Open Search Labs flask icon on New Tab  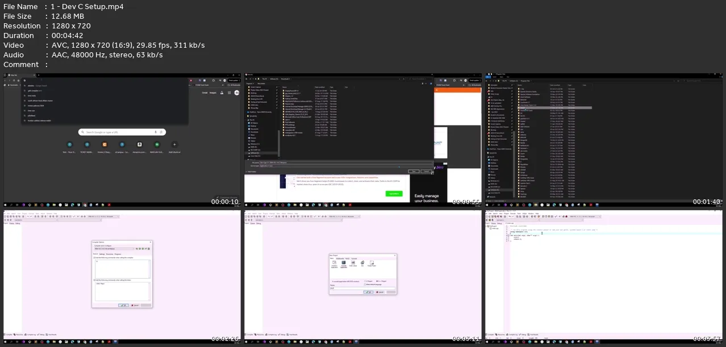(222, 93)
